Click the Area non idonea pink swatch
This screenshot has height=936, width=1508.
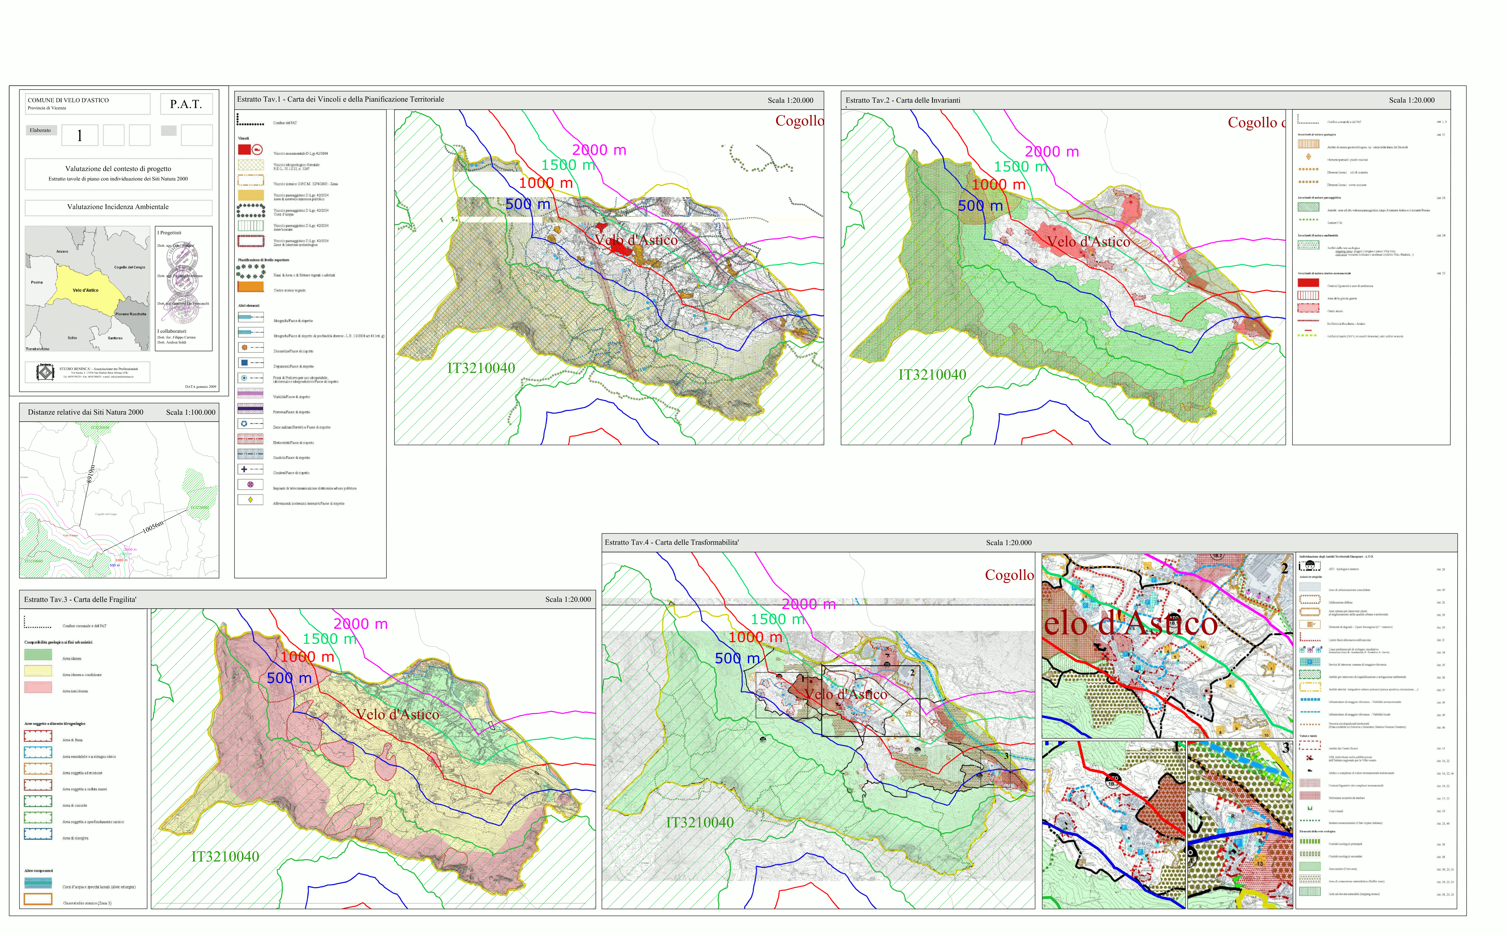(38, 687)
